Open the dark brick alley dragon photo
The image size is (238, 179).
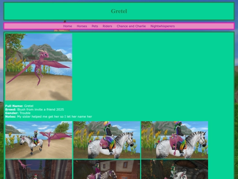[x=39, y=169]
